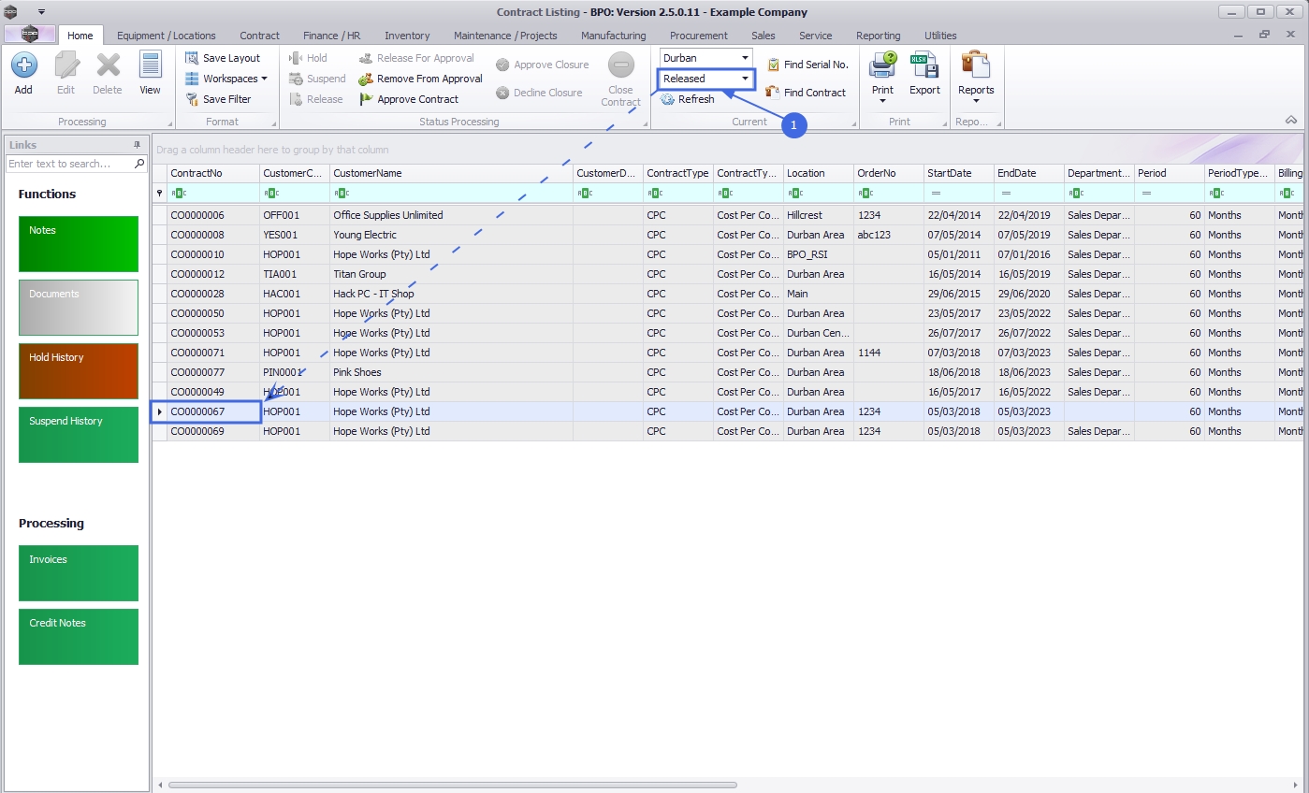Expand the Print dropdown arrow
The width and height of the screenshot is (1309, 793).
tap(882, 101)
